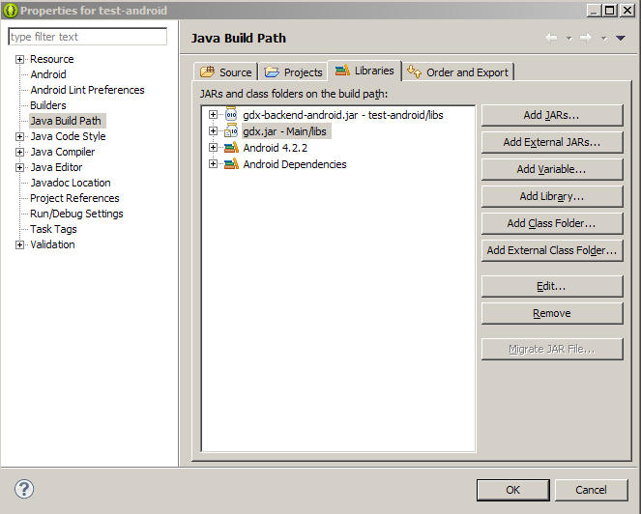Select the Android 4.2.2 entry text
This screenshot has height=514, width=641.
tap(276, 148)
